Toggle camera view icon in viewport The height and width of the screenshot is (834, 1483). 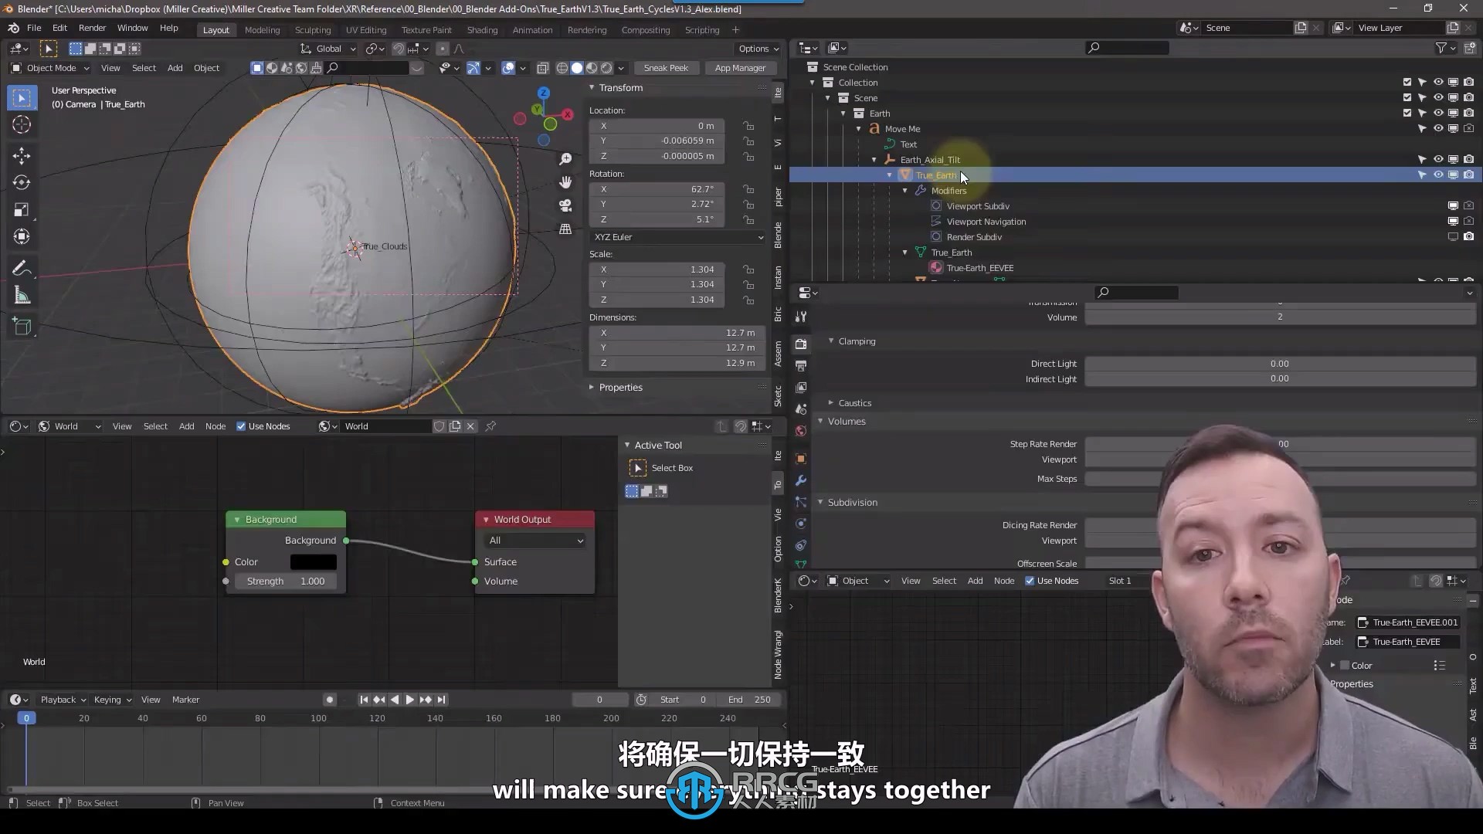(x=565, y=205)
